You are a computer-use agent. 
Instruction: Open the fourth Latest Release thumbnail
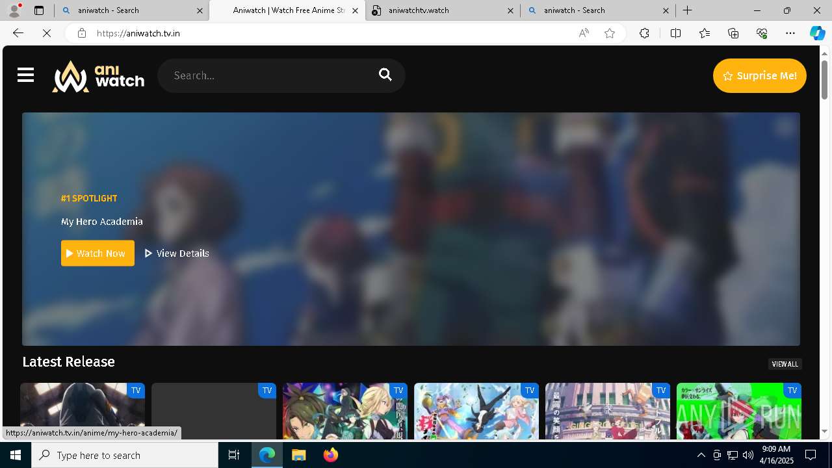pos(476,411)
